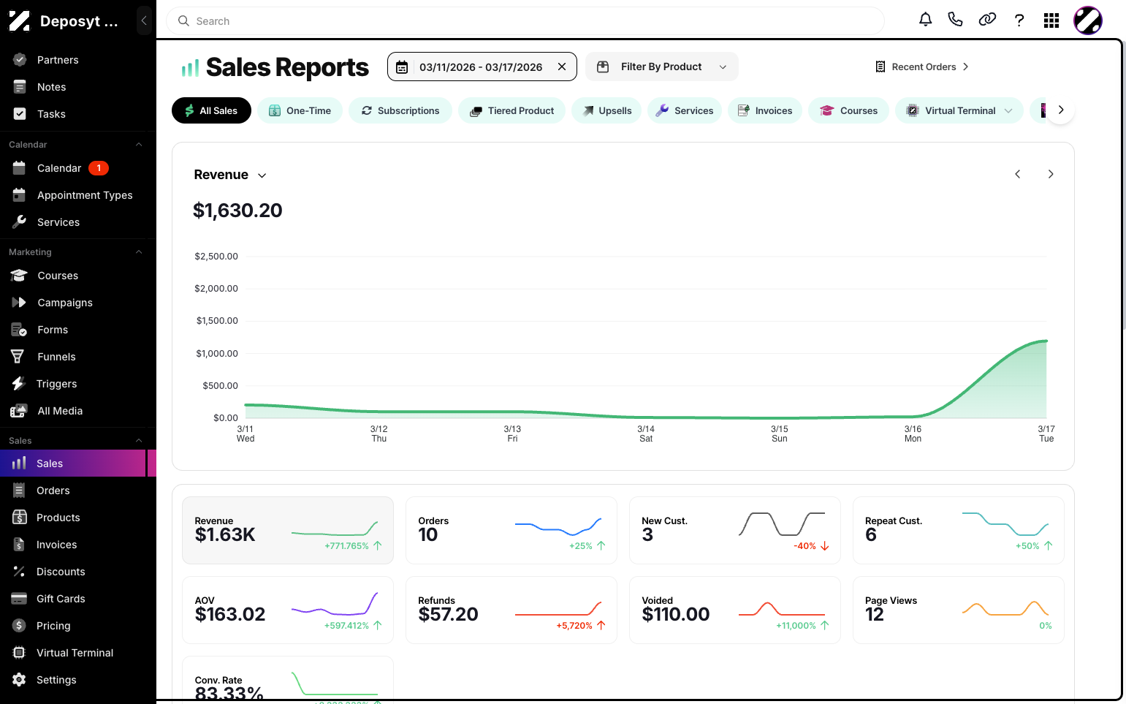Screen dimensions: 1126x704
Task: Open Recent Orders link
Action: 921,67
